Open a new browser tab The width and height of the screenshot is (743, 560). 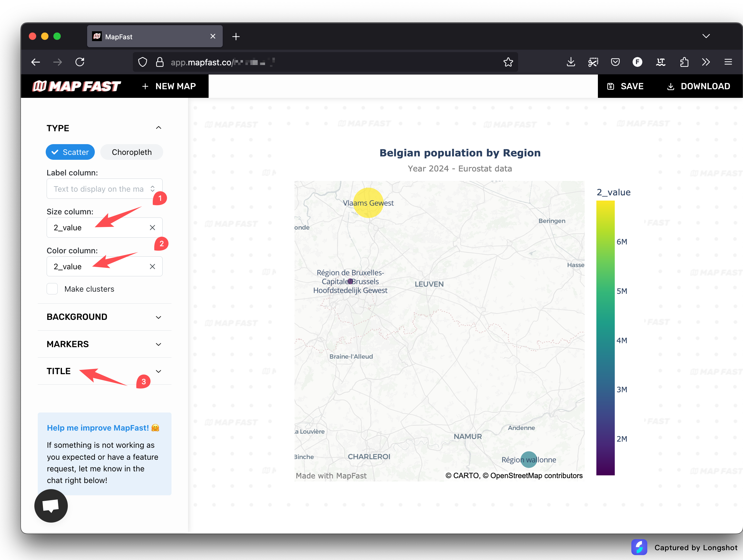236,36
